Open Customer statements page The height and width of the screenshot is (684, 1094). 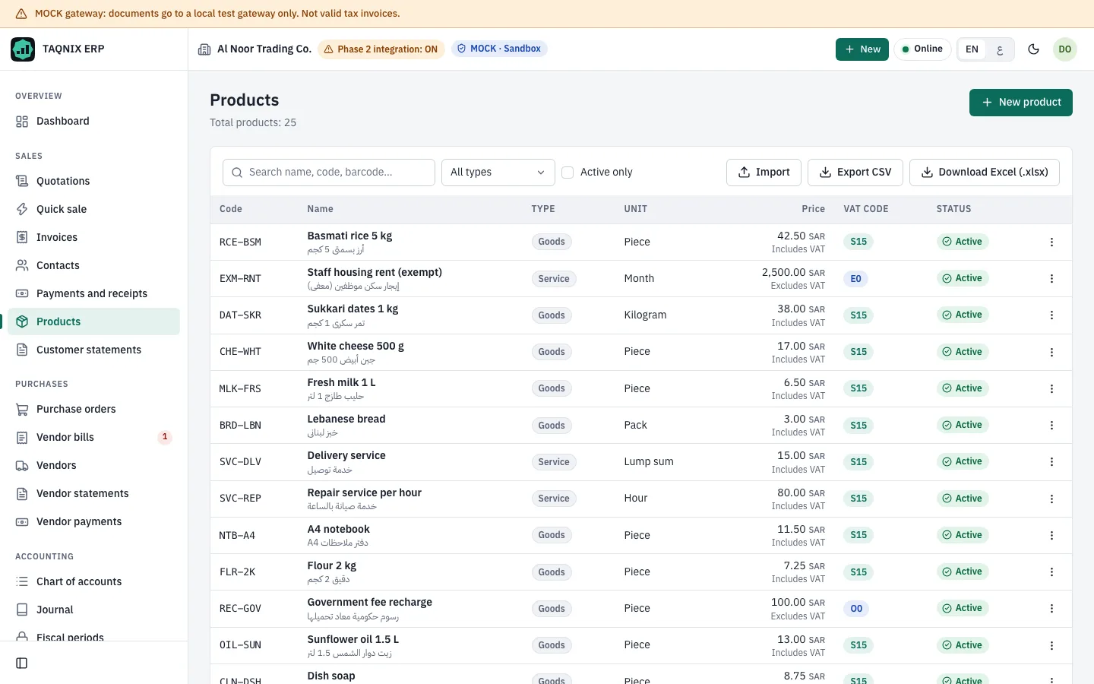coord(93,350)
